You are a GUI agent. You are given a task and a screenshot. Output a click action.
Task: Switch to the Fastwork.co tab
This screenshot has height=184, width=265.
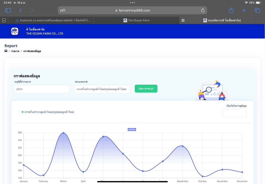[51, 20]
